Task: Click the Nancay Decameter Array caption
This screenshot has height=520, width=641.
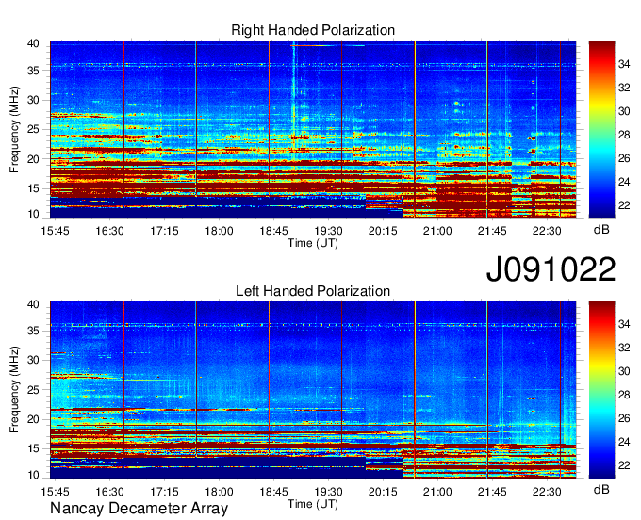Action: point(139,509)
